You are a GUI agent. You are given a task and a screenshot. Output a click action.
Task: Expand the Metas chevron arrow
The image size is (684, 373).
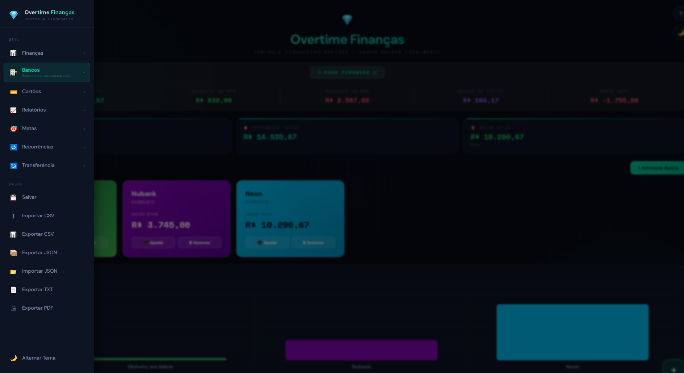pos(84,129)
